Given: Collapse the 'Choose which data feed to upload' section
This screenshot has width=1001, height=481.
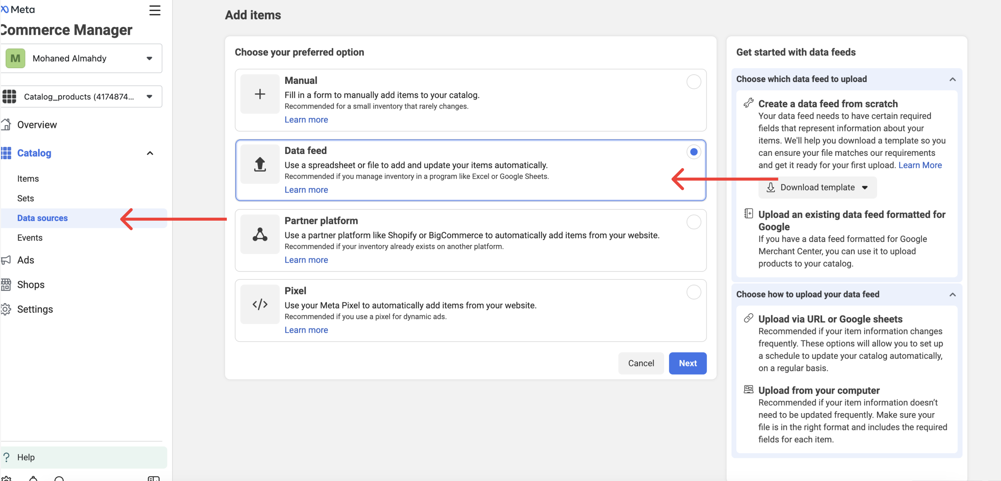Looking at the screenshot, I should tap(952, 79).
